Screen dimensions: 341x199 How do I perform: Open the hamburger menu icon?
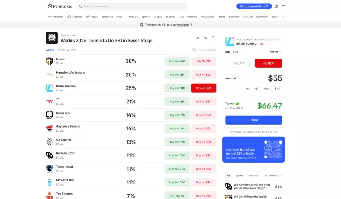tap(284, 6)
